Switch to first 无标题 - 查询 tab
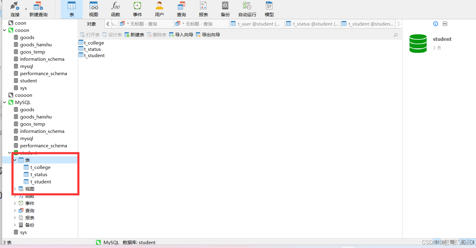476x248 pixels. (146, 24)
